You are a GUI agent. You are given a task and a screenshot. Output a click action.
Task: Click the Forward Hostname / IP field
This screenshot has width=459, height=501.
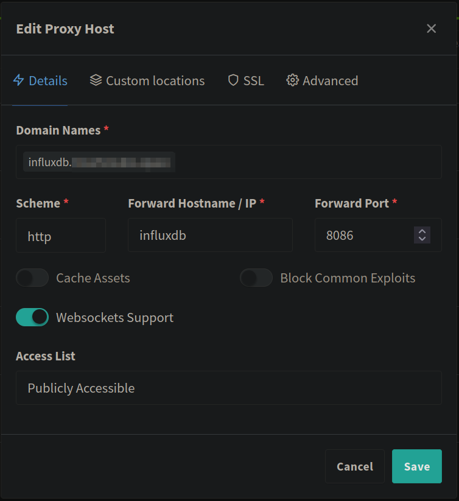(x=210, y=235)
